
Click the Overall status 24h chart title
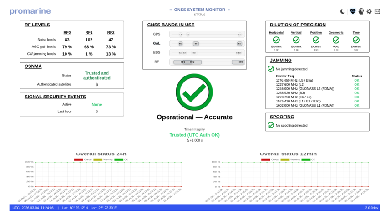(101, 154)
